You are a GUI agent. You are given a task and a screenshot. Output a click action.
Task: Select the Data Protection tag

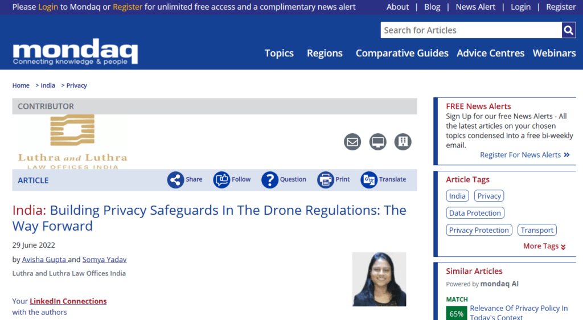pos(475,213)
